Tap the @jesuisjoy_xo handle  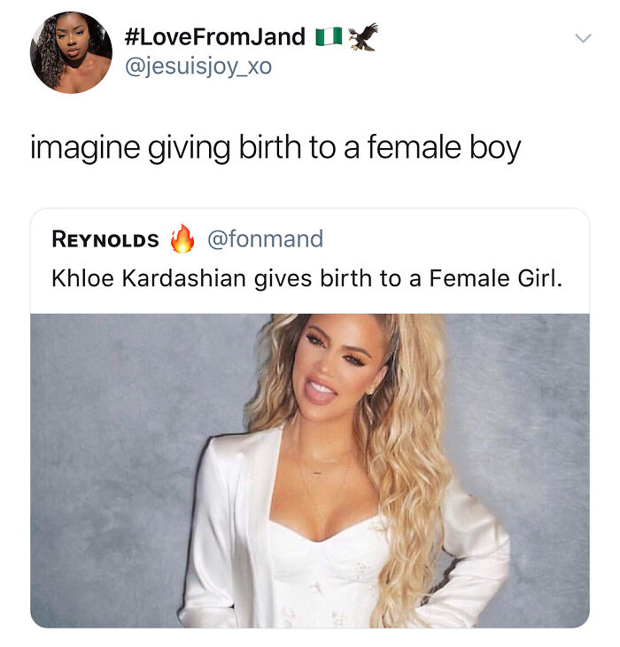tap(198, 66)
